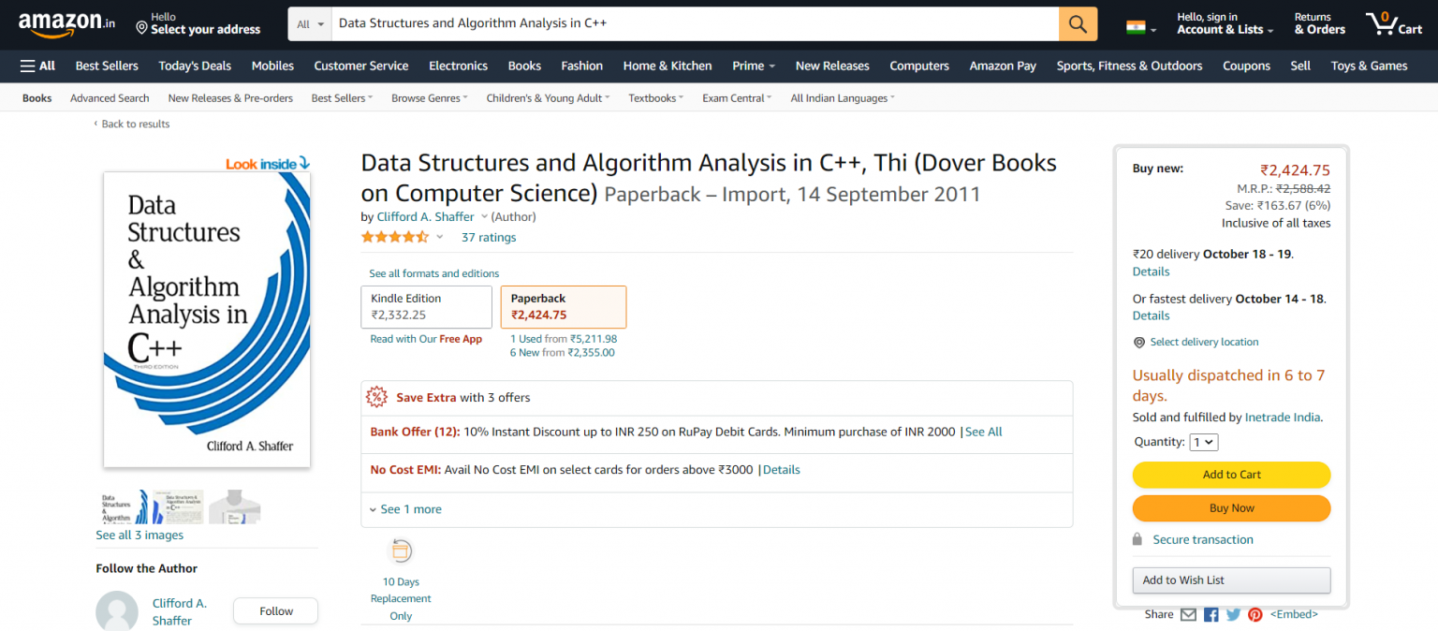Image resolution: width=1438 pixels, height=631 pixels.
Task: Click the Add to Cart button
Action: click(x=1231, y=475)
